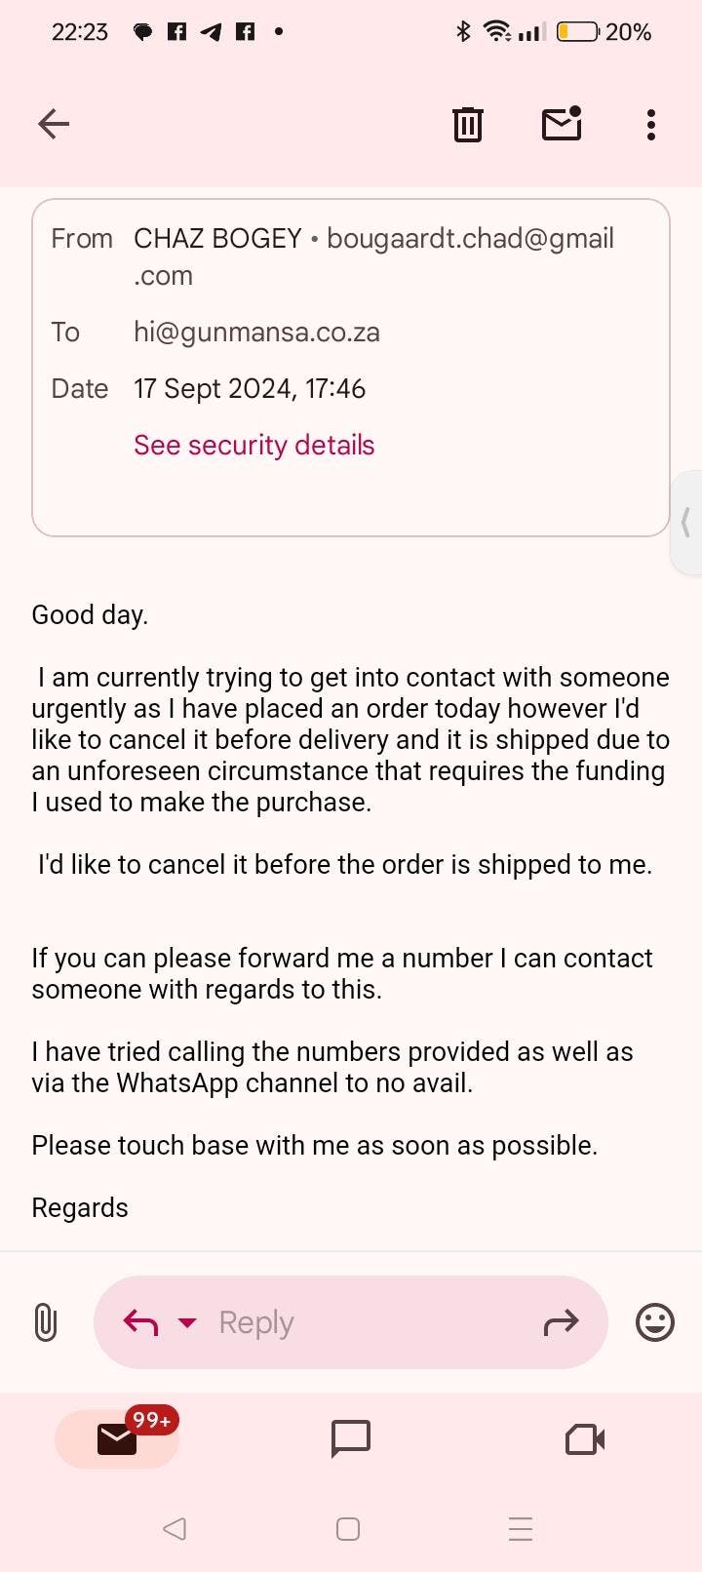
Task: Pull the side panel handle on right edge
Action: coord(686,523)
